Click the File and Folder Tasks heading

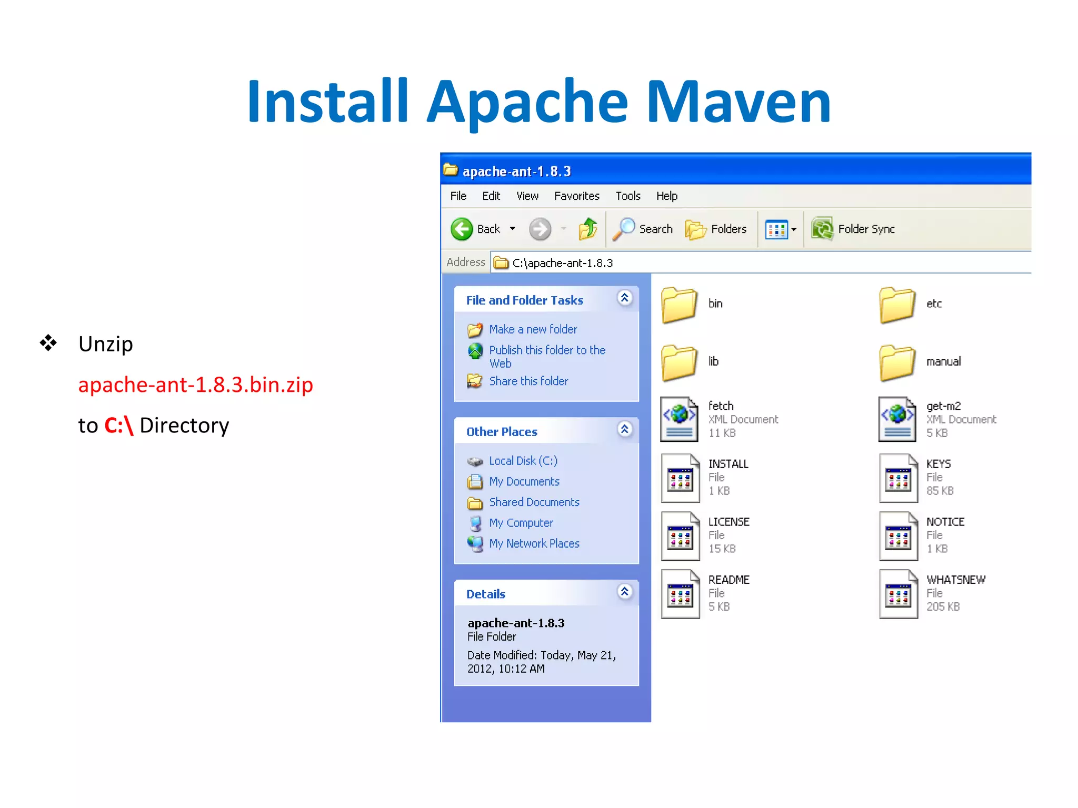coord(524,300)
